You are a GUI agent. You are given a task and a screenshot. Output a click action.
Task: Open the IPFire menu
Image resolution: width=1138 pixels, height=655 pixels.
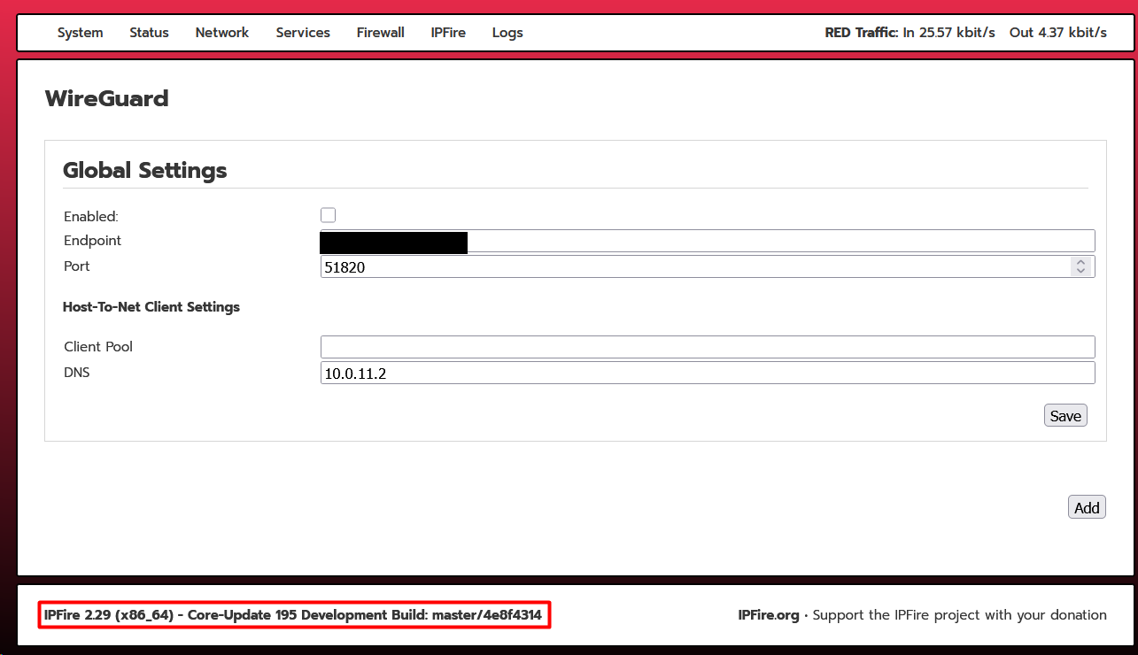(x=448, y=33)
